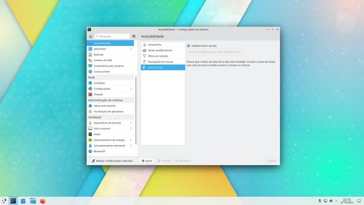Click the home icon in settings header

91,36
